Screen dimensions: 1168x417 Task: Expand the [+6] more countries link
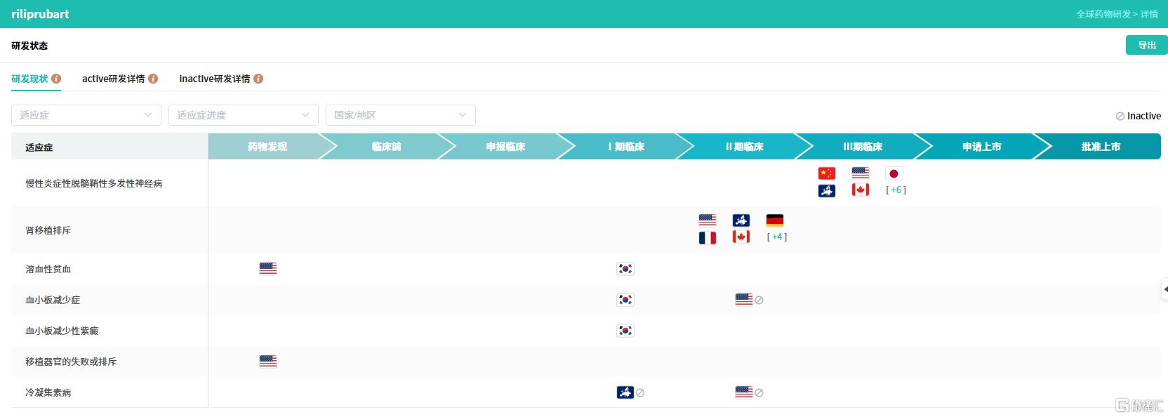pyautogui.click(x=896, y=190)
